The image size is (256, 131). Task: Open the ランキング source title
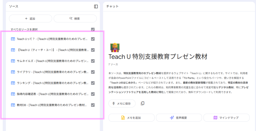52,83
